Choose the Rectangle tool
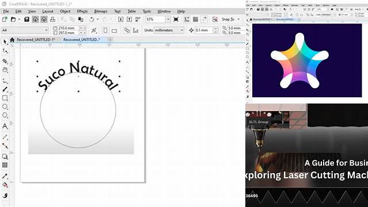This screenshot has width=368, height=207. (5, 98)
